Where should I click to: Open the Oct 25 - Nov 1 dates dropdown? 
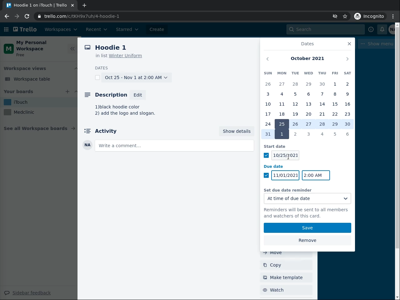[136, 77]
